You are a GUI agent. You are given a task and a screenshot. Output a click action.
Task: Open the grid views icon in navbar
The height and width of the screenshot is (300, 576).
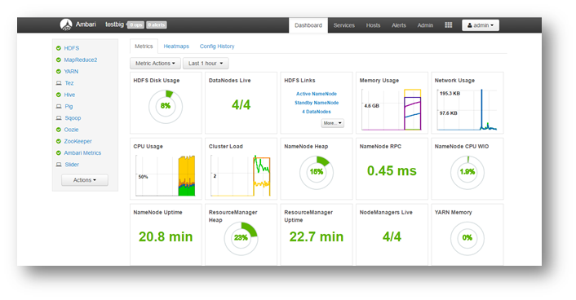click(449, 25)
